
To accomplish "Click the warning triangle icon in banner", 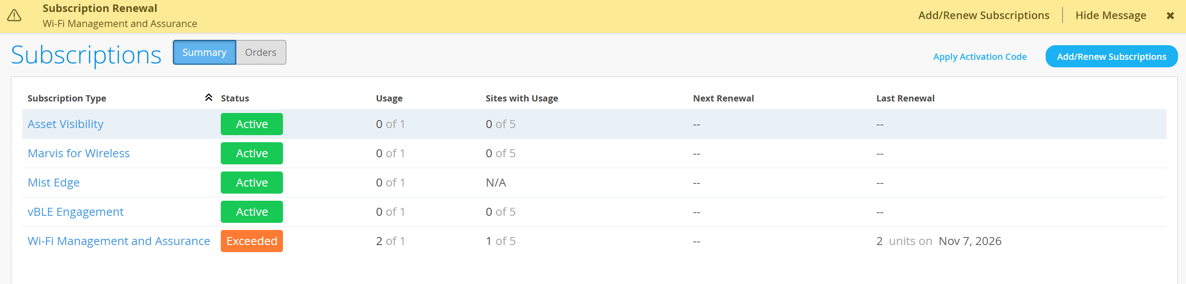I will click(x=14, y=16).
